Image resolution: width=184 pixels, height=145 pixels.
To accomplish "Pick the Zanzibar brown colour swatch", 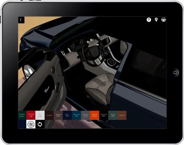I will (x=122, y=115).
